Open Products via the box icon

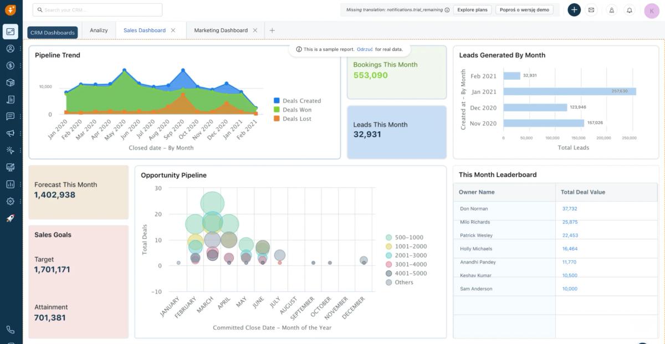(x=11, y=83)
